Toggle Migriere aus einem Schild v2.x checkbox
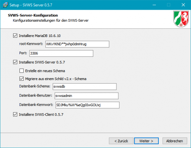The width and height of the screenshot is (191, 148). point(21,78)
